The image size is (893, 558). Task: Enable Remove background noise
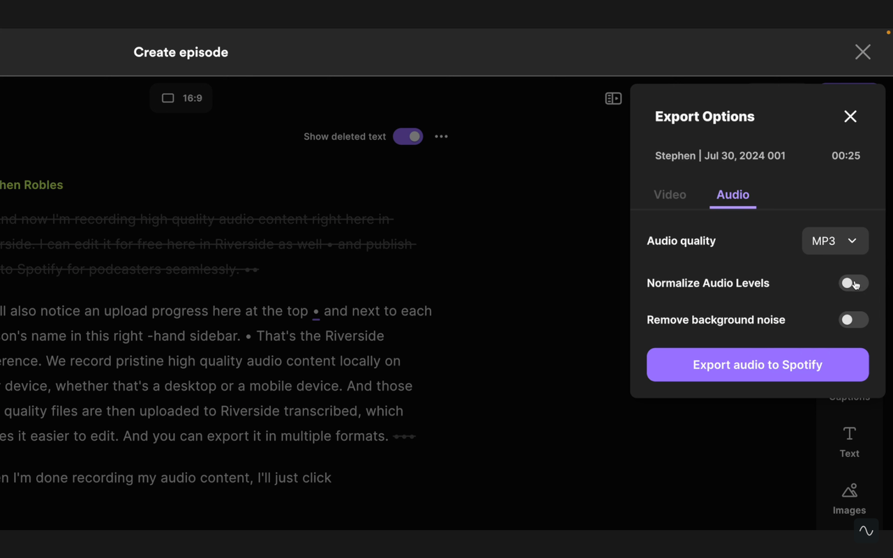[x=853, y=319]
